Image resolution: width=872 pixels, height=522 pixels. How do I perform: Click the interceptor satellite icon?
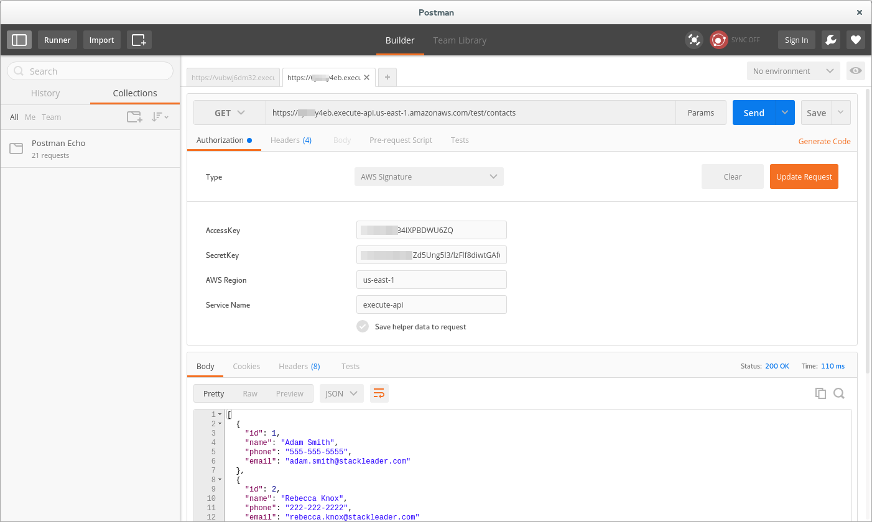(693, 40)
